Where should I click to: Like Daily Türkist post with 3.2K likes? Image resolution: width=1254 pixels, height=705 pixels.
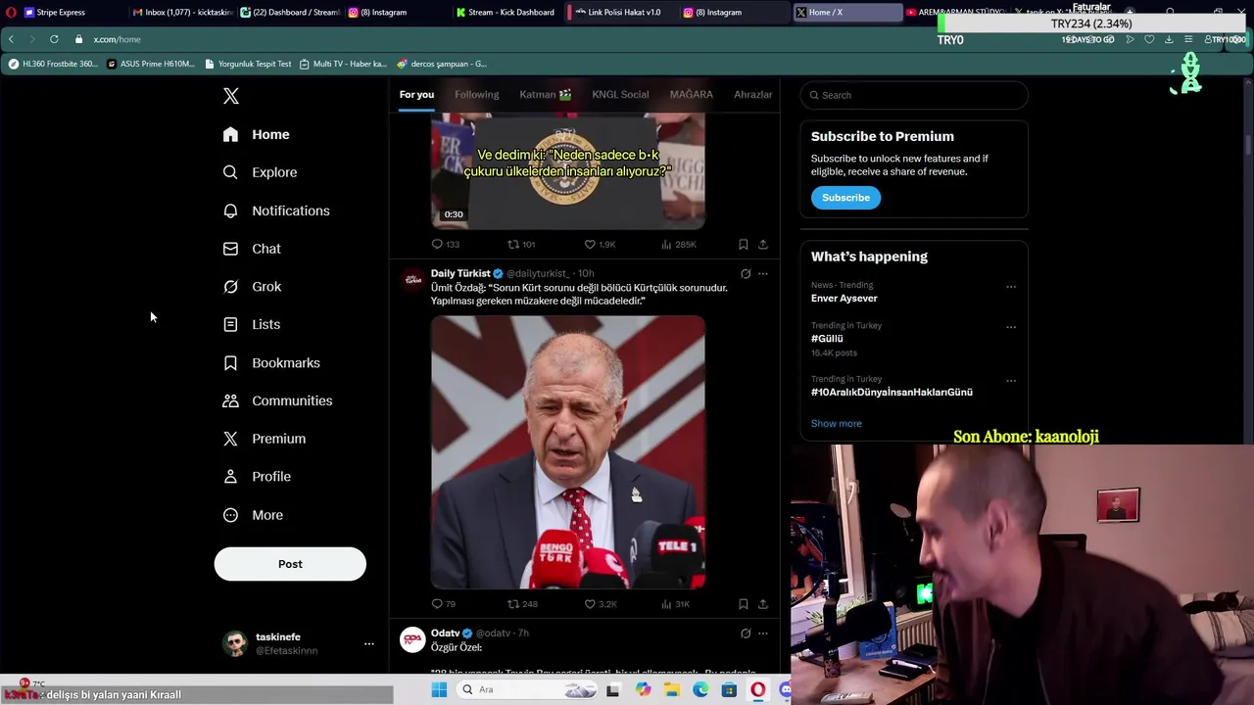tap(600, 604)
